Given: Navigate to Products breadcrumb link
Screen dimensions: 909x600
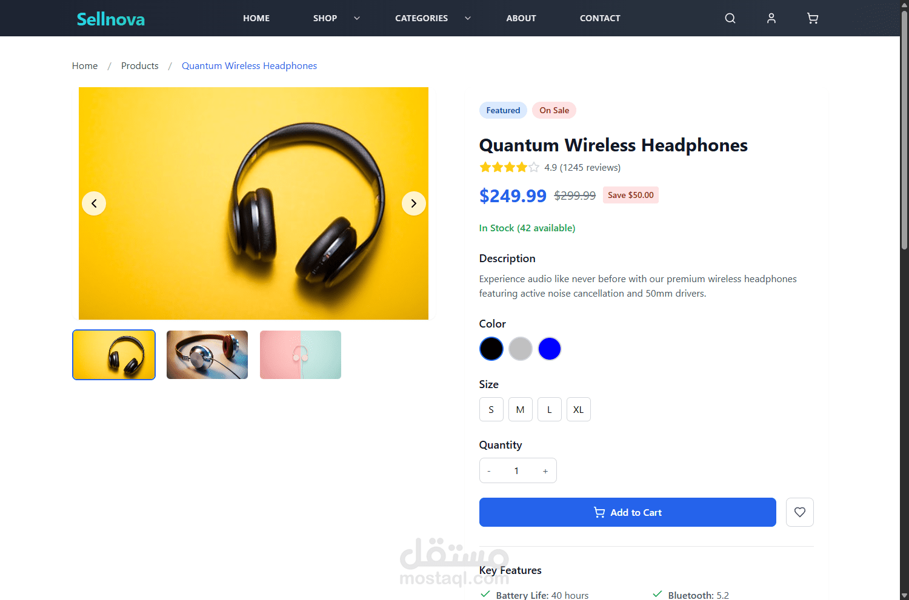Looking at the screenshot, I should point(140,65).
